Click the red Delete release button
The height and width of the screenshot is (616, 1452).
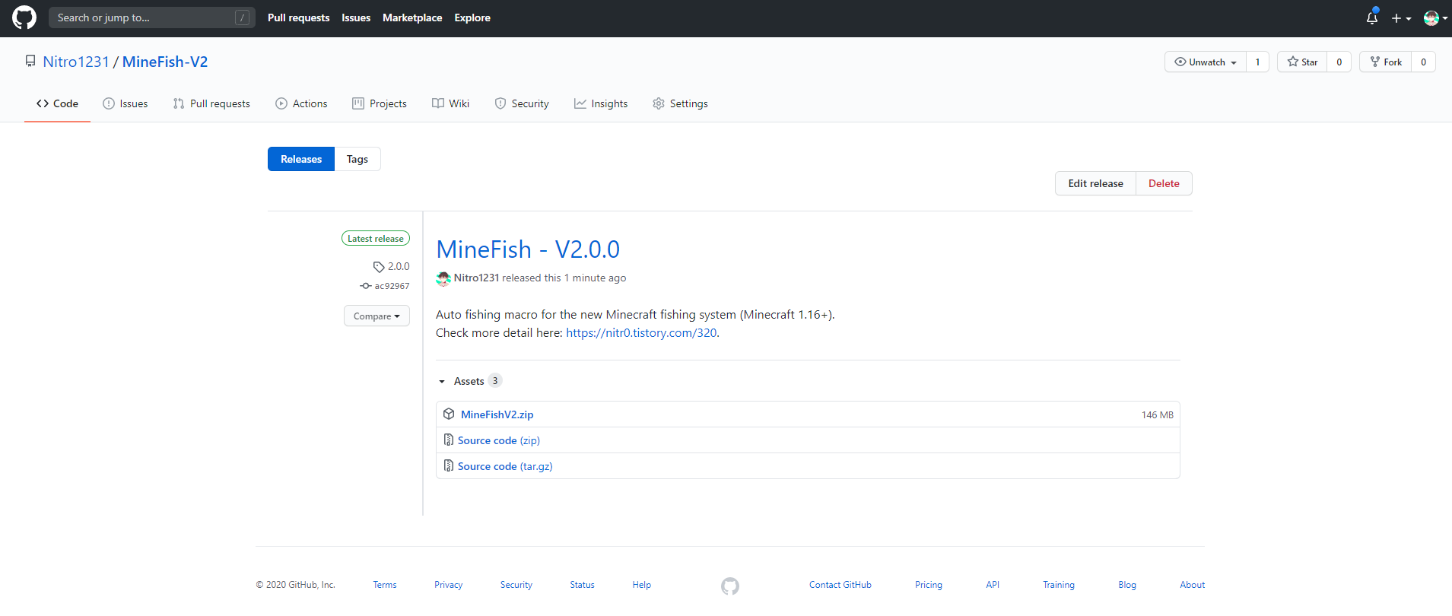click(x=1164, y=183)
